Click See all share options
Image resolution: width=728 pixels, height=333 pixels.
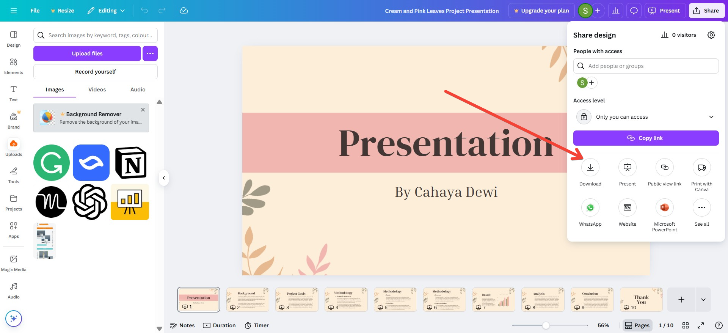tap(702, 213)
